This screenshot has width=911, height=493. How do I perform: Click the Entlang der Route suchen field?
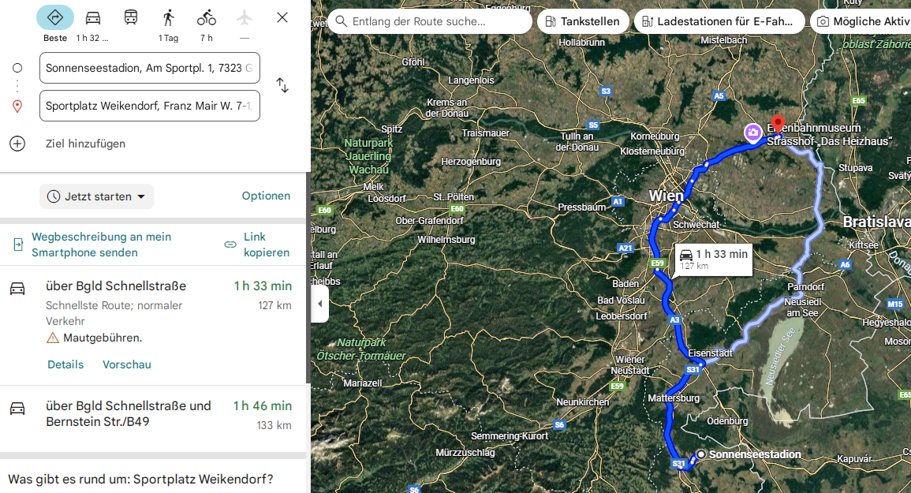point(430,21)
